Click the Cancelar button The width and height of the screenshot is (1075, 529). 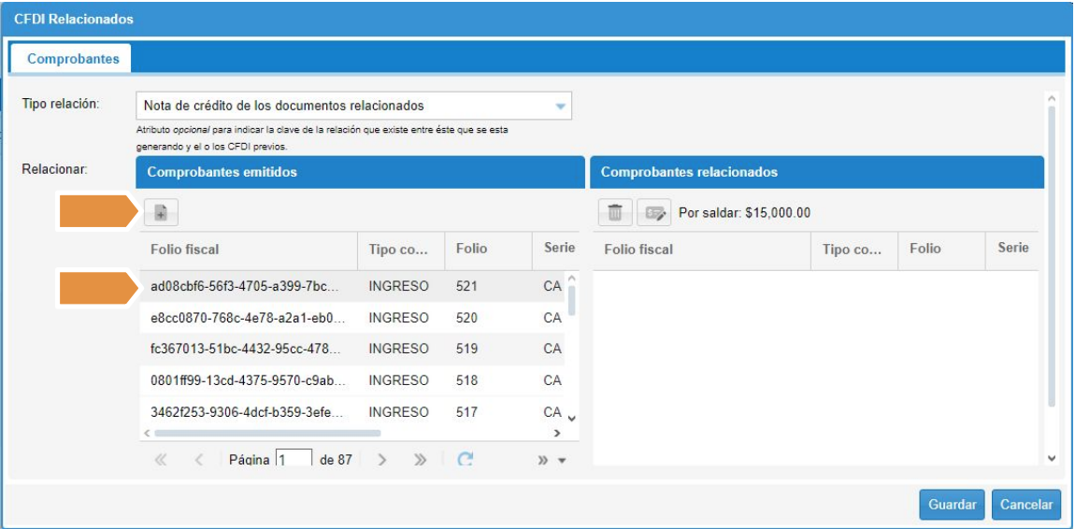(x=1026, y=505)
